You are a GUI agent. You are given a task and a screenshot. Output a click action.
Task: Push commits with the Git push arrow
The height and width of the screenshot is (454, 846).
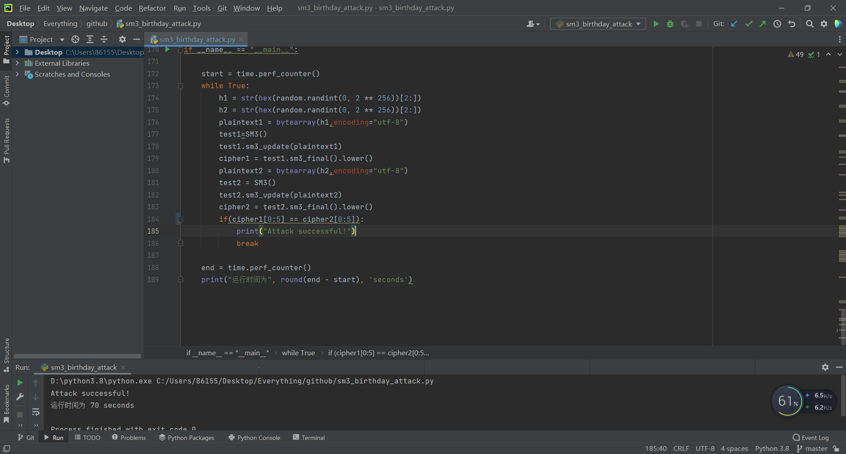763,24
